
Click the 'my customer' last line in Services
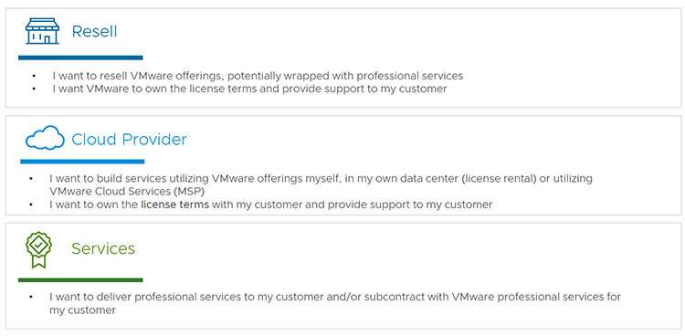[82, 310]
